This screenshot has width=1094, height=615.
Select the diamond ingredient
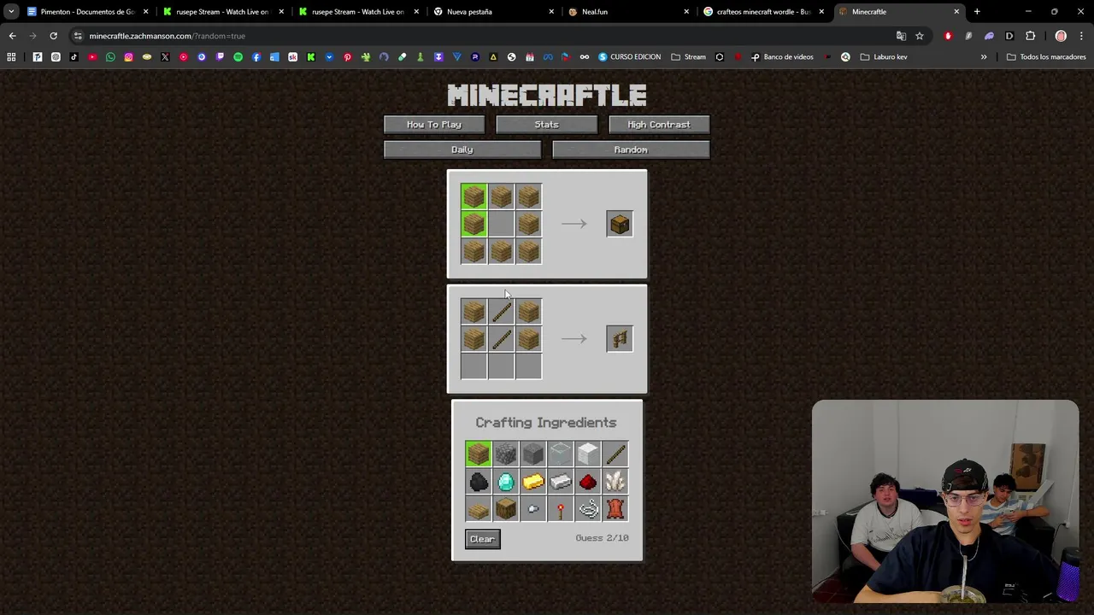click(505, 482)
